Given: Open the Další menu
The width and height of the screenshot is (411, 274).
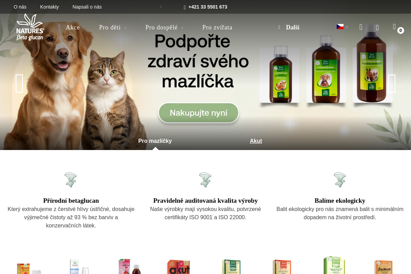Looking at the screenshot, I should (x=289, y=27).
